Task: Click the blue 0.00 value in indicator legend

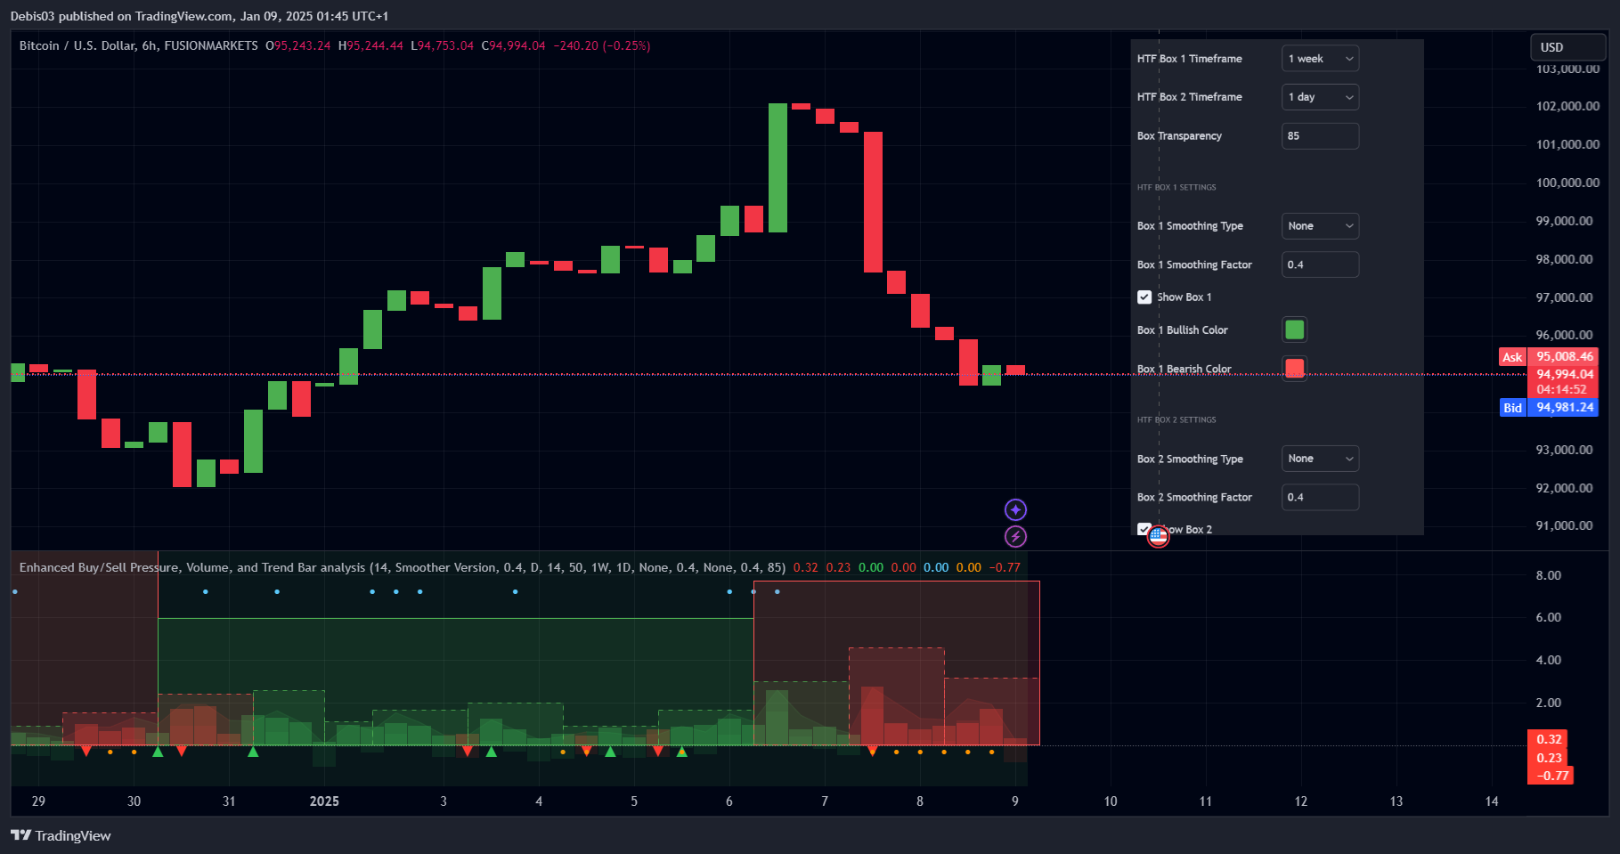Action: (936, 567)
